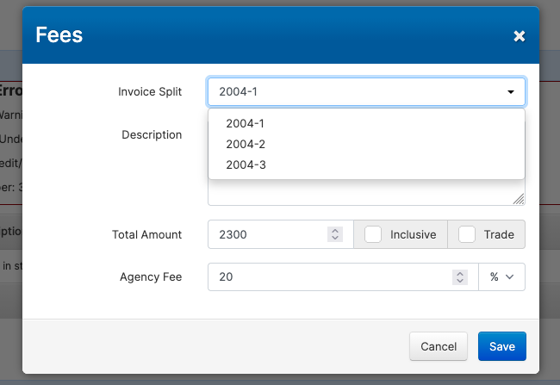Choose 2004-2 from the dropdown list
Screen dimensions: 560x385
pos(366,145)
